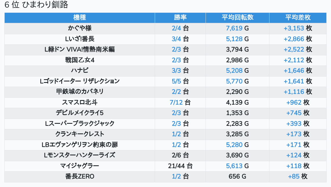Viewport: 331px width, 187px height.
Task: Click the +85 average difference value
Action: (x=294, y=176)
